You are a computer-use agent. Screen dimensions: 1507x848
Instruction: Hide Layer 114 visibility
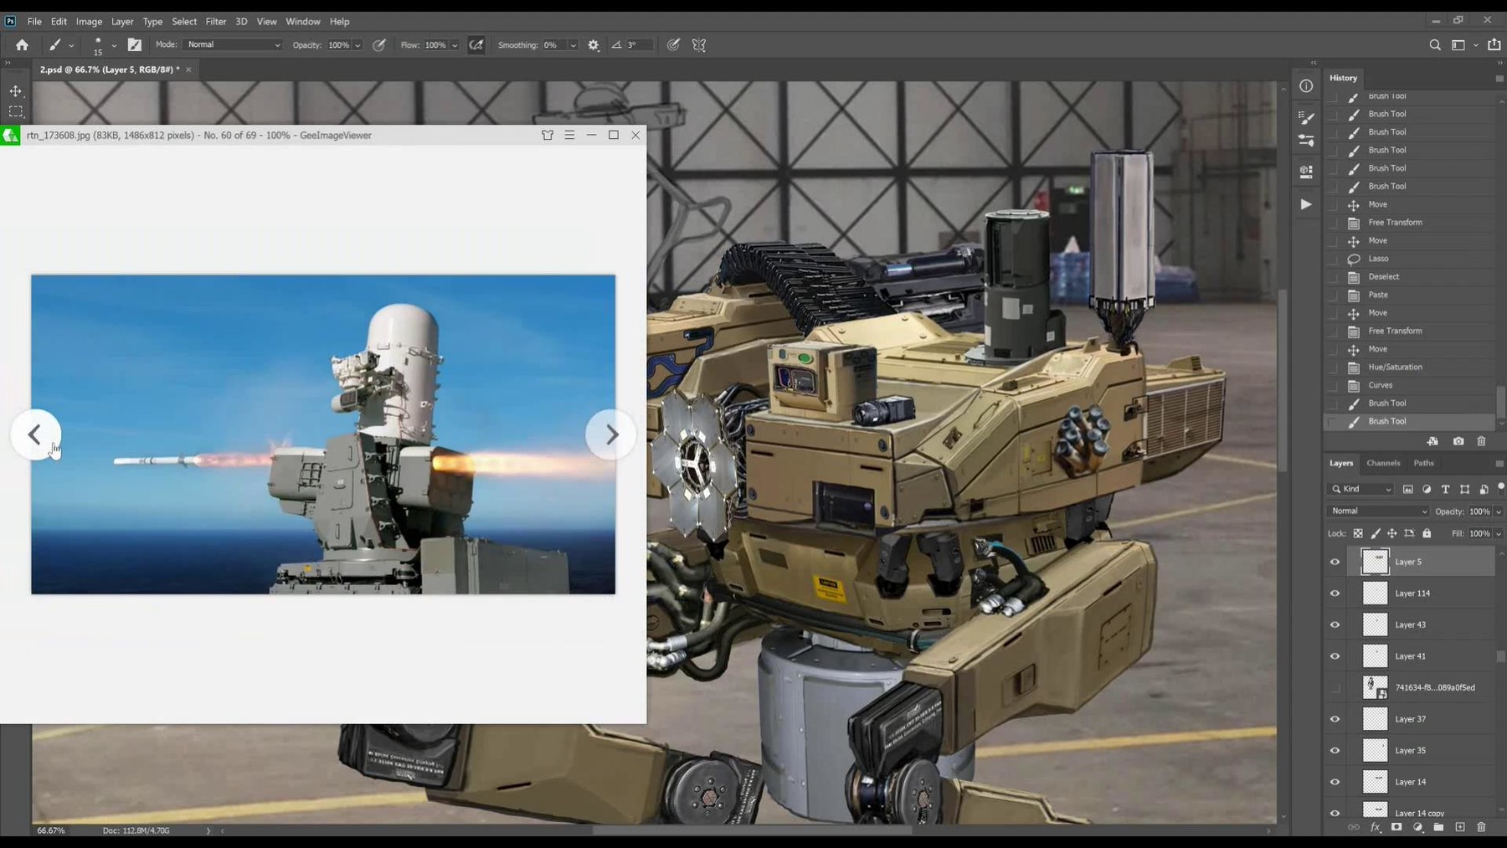(x=1335, y=594)
